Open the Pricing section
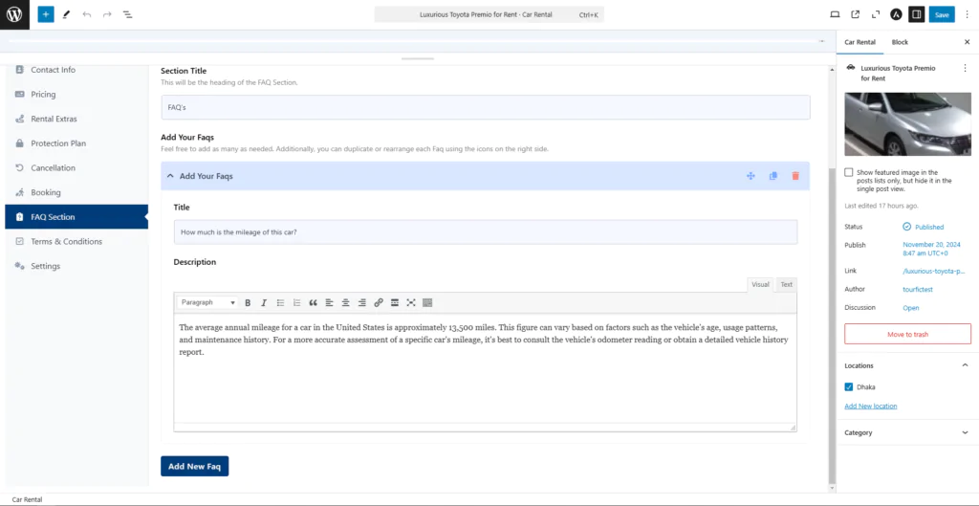 click(76, 95)
